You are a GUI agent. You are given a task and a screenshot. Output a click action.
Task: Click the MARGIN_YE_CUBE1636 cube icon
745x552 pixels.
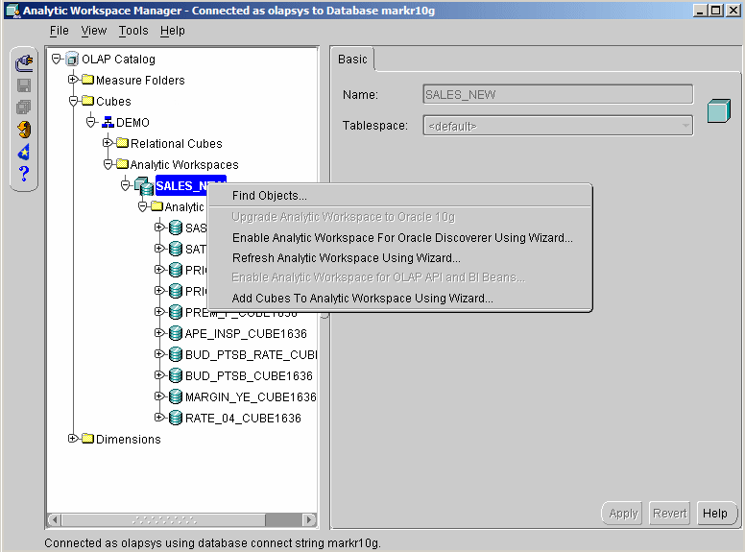[x=176, y=396]
